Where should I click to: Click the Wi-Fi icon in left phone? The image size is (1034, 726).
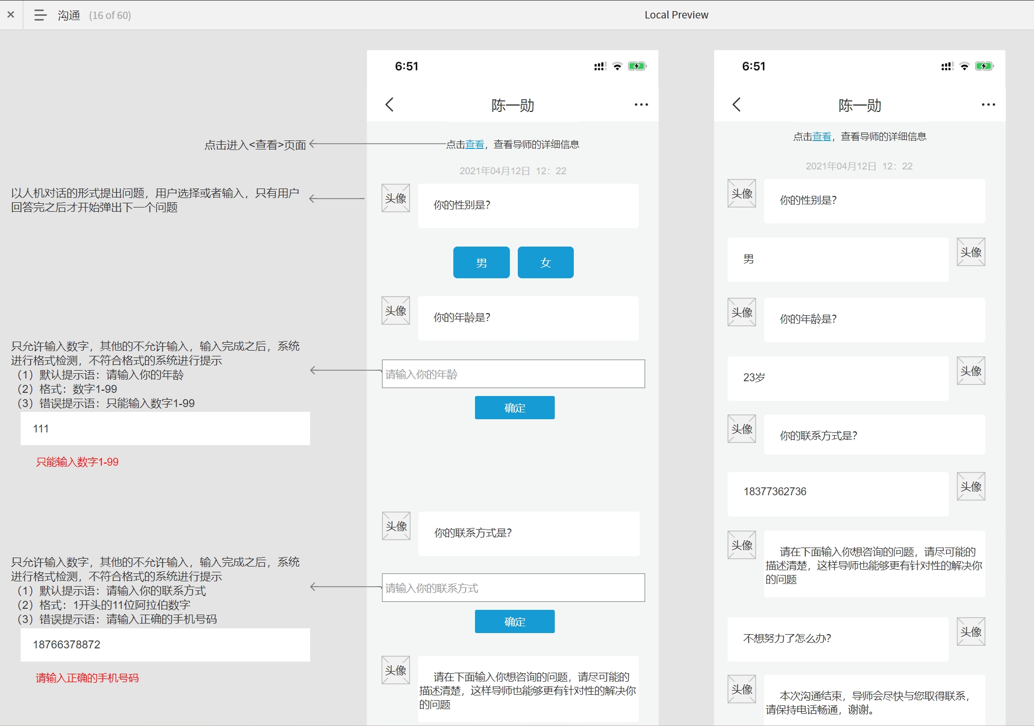click(617, 66)
